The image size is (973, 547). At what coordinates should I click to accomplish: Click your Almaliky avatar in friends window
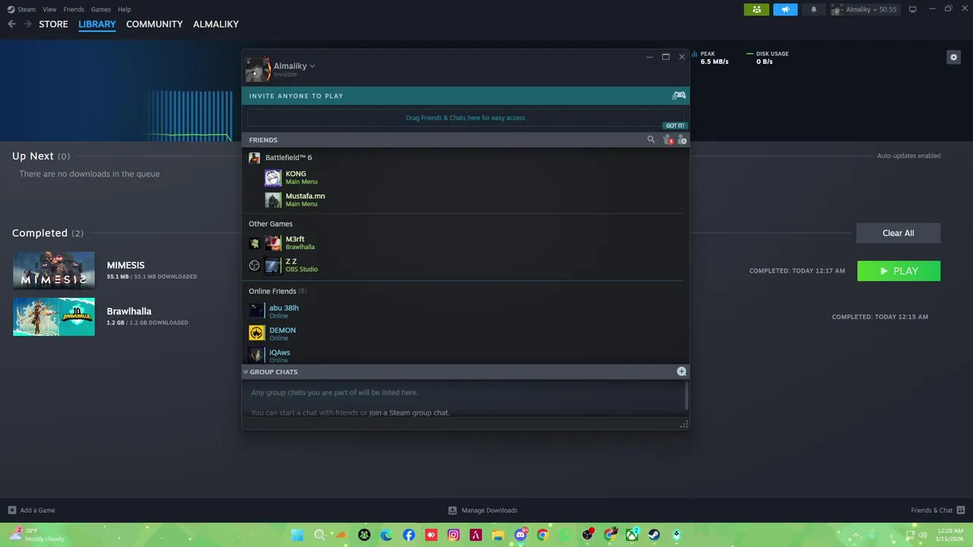click(258, 69)
